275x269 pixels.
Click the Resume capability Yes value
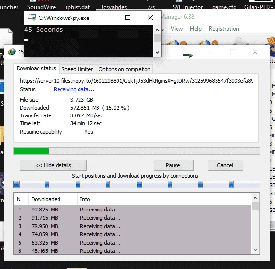point(89,132)
